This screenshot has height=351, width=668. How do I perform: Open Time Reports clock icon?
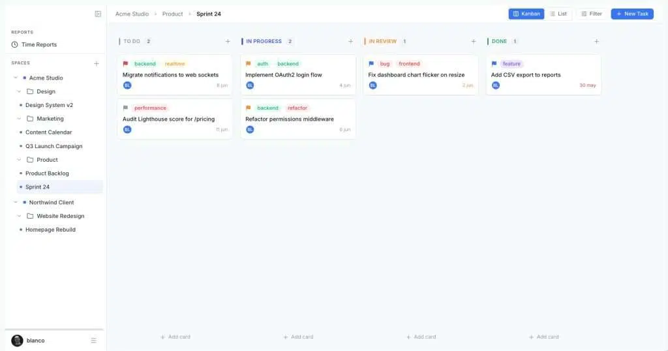pos(14,44)
